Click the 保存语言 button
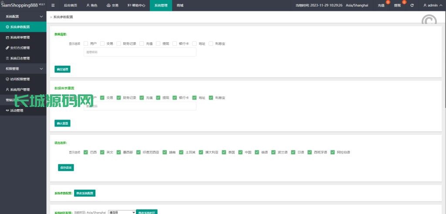The width and height of the screenshot is (446, 214). coord(66,167)
